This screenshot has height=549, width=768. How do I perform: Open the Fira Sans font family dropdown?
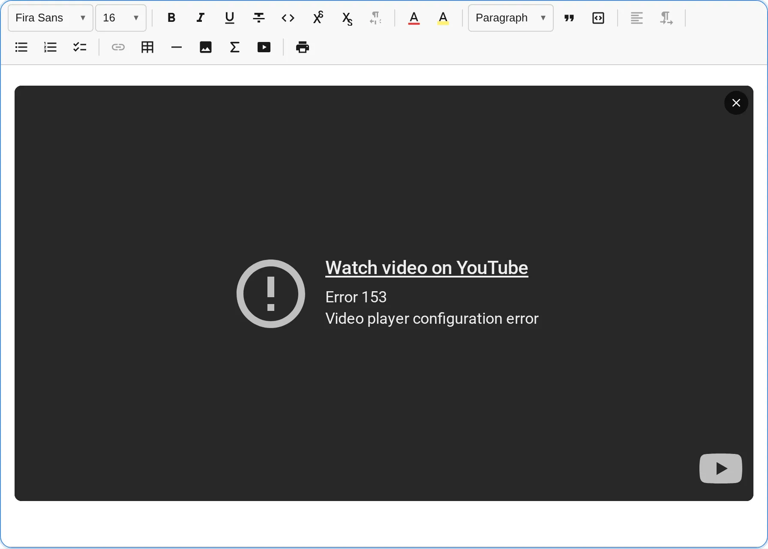click(x=51, y=18)
